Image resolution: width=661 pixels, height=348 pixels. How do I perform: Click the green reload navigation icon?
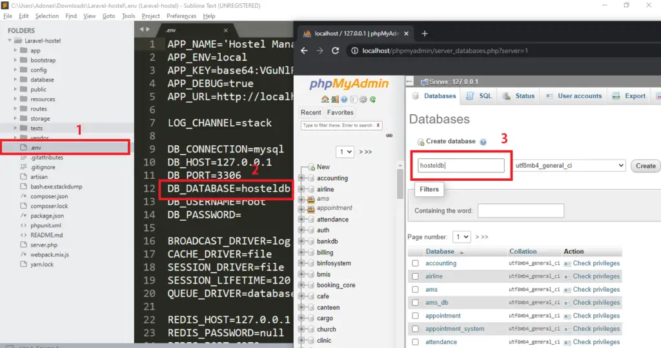click(373, 99)
